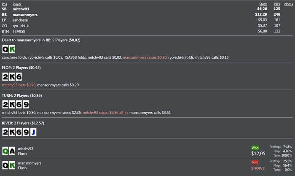The image size is (295, 176).
Task: Click the Player column header
Action: [x=17, y=4]
